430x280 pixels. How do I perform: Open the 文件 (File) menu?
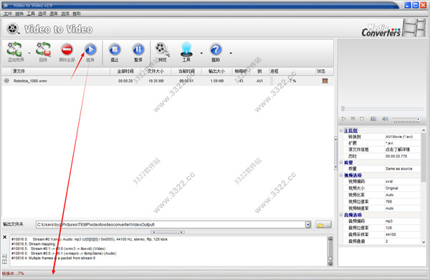point(8,14)
